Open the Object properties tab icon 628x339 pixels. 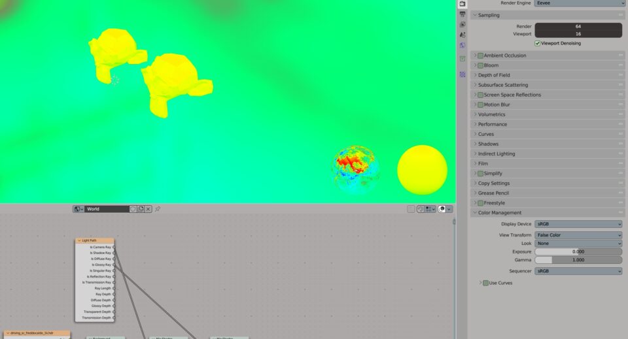point(462,59)
